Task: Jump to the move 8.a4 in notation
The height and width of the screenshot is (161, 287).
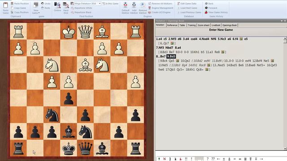Action: pos(178,48)
